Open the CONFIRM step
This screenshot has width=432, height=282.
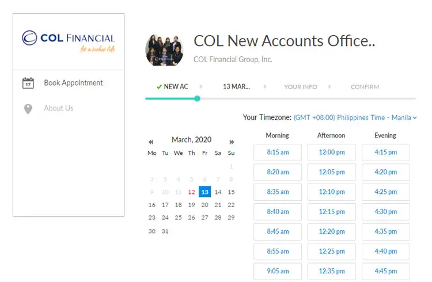click(x=365, y=87)
